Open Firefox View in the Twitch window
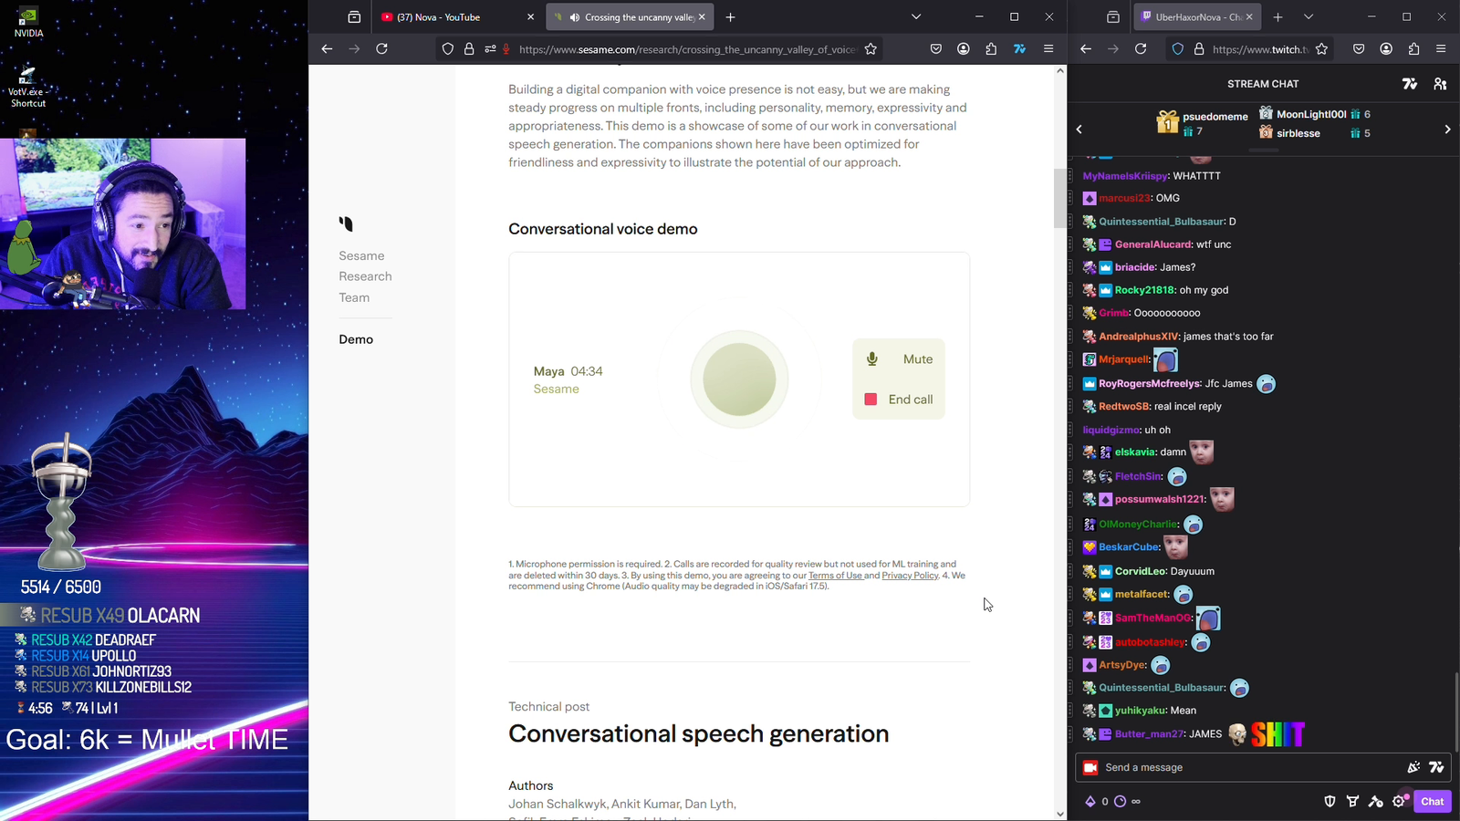Image resolution: width=1460 pixels, height=821 pixels. point(1113,17)
